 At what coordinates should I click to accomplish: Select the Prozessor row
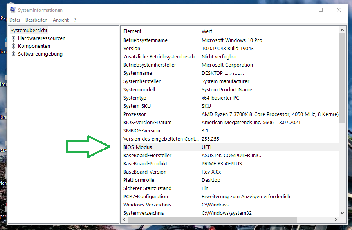[231, 114]
